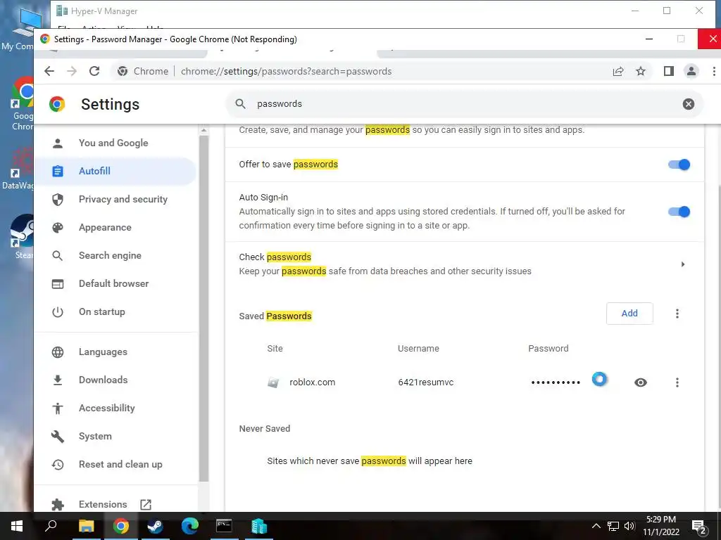Open the notification center icon
Viewport: 721px width, 540px height.
(699, 527)
